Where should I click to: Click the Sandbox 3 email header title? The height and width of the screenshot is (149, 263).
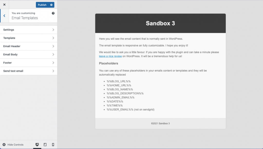(x=160, y=23)
